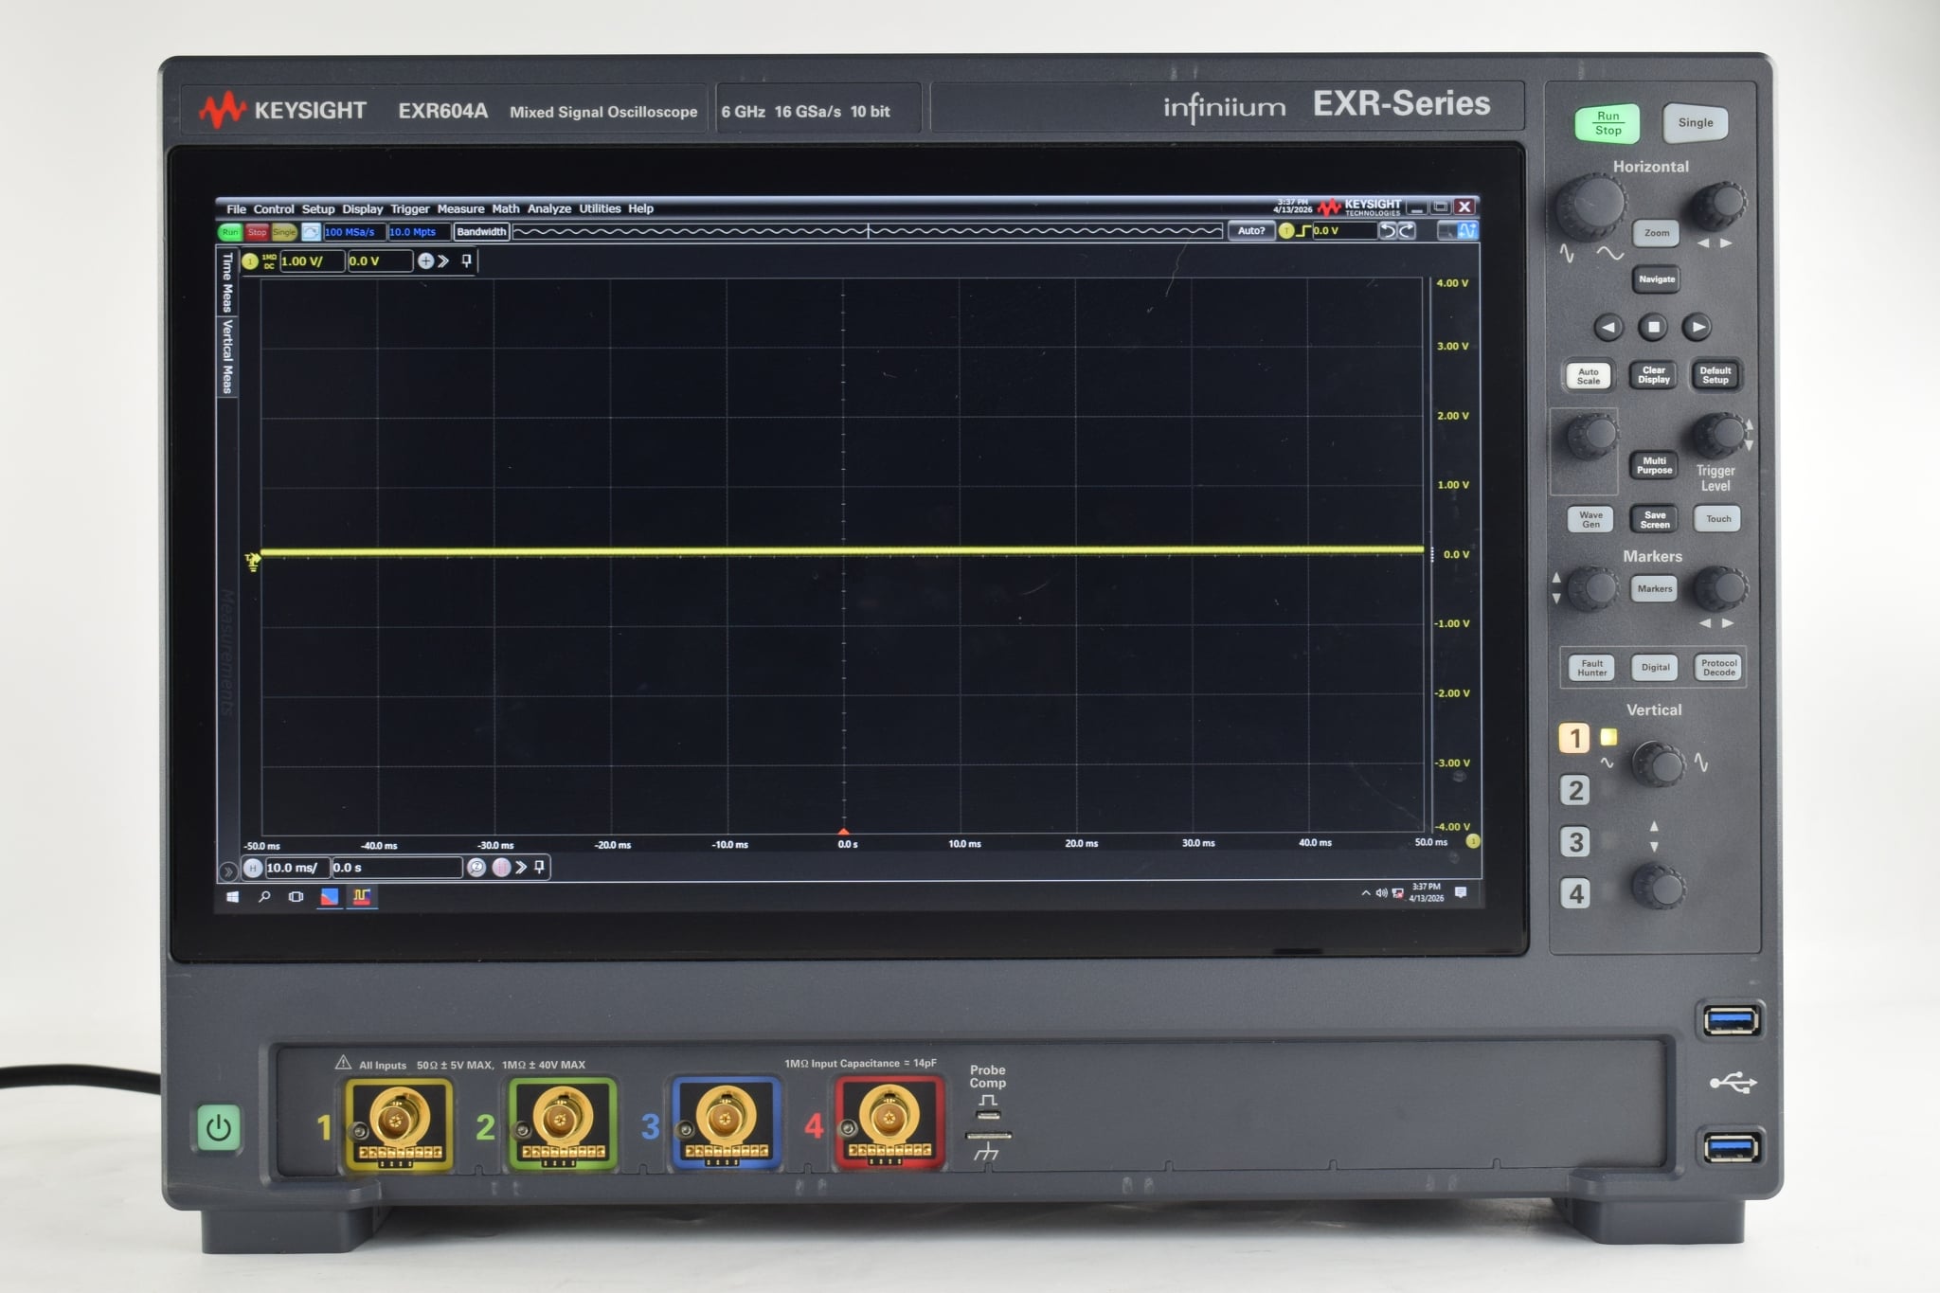Open the Measure menu
The image size is (1940, 1293).
click(x=460, y=209)
